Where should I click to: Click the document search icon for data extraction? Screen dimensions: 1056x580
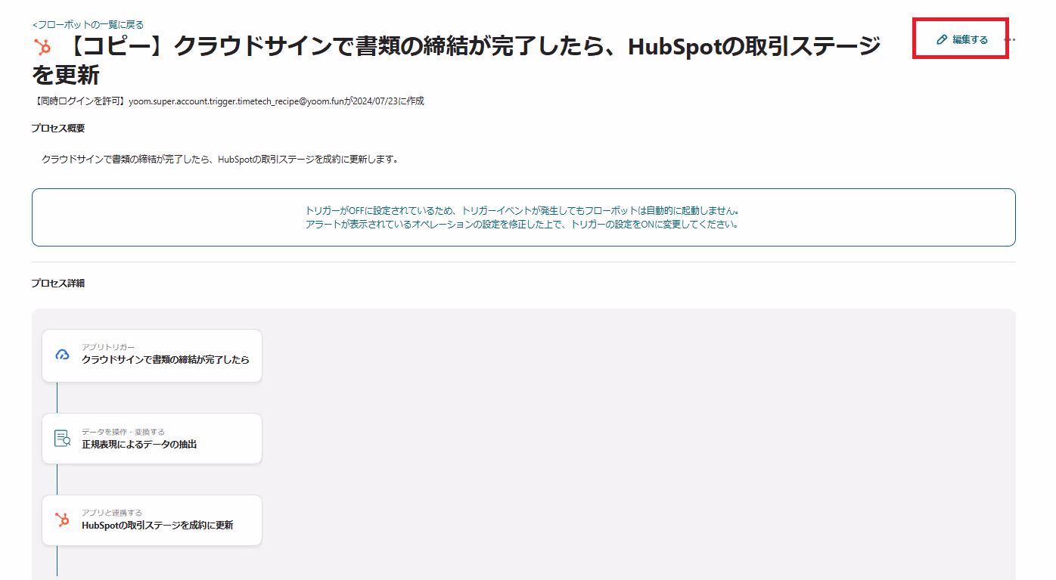pyautogui.click(x=62, y=439)
